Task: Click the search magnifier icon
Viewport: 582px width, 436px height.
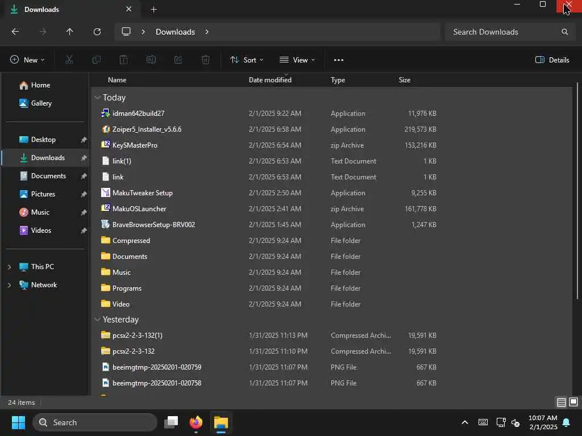Action: coord(564,32)
